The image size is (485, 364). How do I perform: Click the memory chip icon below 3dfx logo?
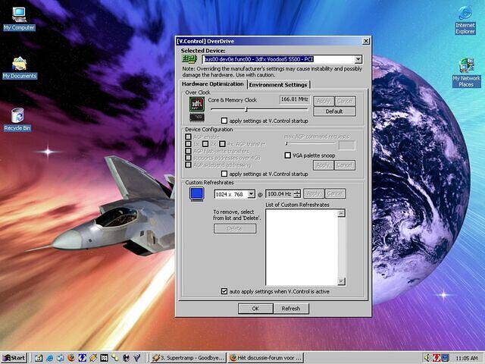pyautogui.click(x=197, y=117)
